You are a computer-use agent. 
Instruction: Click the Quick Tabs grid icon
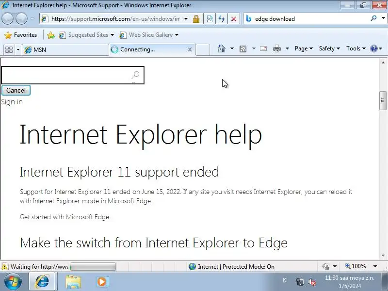[9, 50]
